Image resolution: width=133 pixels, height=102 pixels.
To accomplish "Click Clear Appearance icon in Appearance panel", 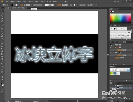I will tap(124, 64).
